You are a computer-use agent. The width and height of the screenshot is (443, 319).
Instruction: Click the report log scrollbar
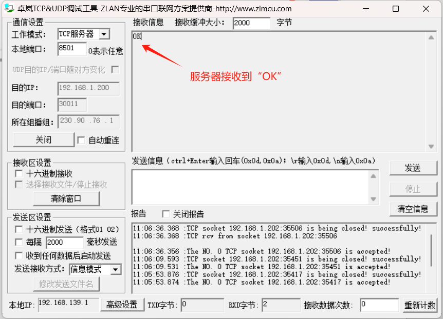pos(432,249)
